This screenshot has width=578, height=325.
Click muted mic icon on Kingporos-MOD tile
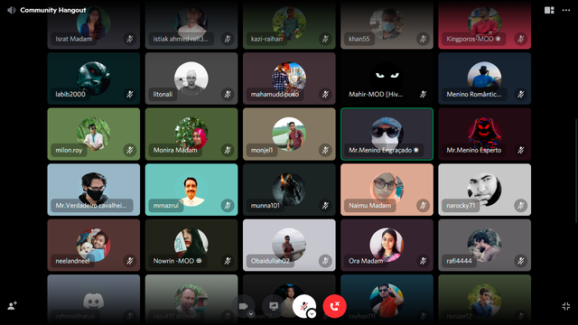click(x=520, y=39)
